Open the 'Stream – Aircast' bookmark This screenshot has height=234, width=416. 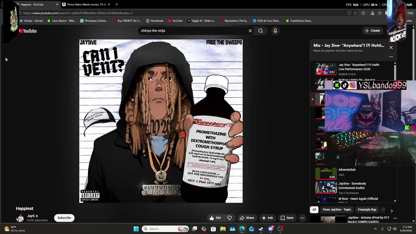click(31, 21)
